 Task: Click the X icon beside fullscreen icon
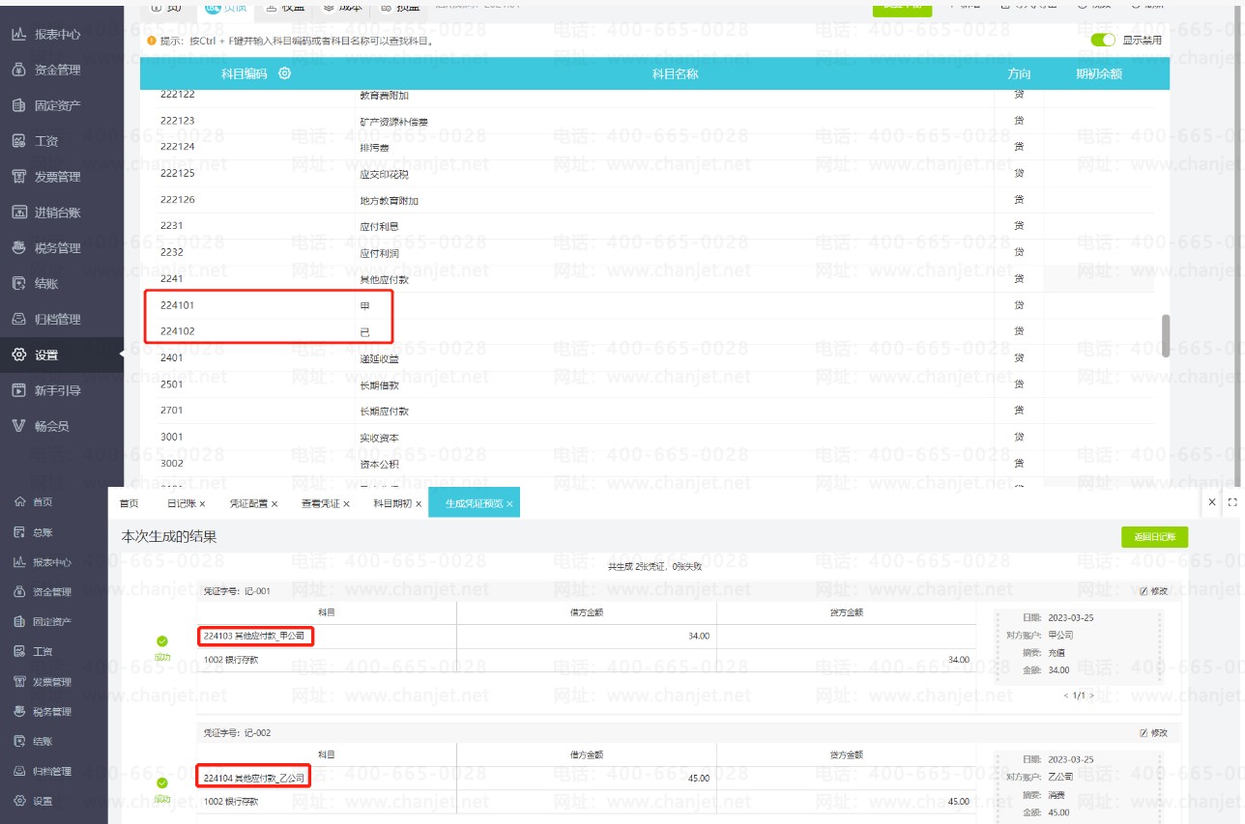tap(1213, 502)
